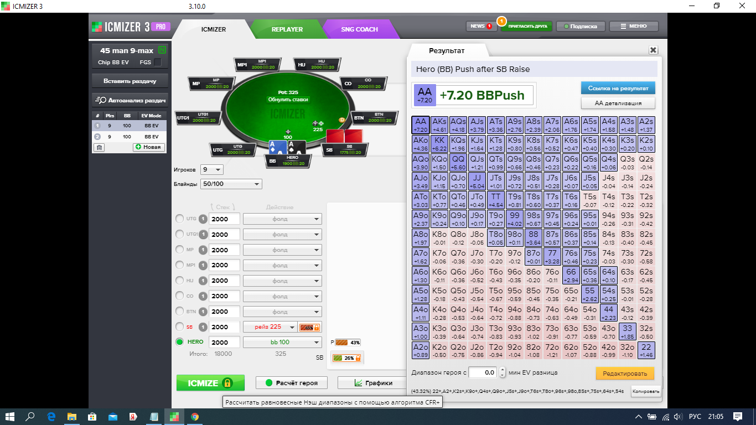The width and height of the screenshot is (756, 425).
Task: Click the orange notification badge number 1
Action: coord(501,21)
